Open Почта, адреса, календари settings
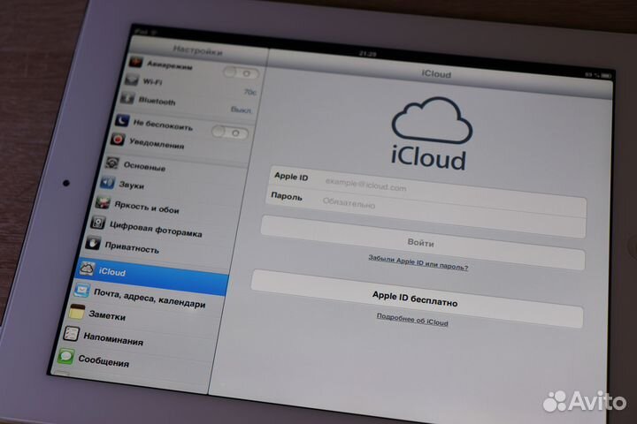Image resolution: width=637 pixels, height=424 pixels. 150,298
